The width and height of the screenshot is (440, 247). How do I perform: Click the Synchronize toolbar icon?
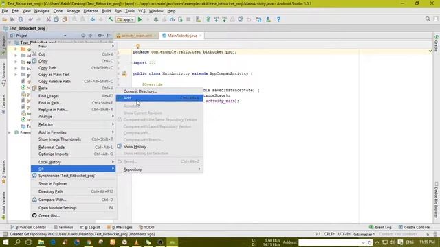[x=21, y=20]
